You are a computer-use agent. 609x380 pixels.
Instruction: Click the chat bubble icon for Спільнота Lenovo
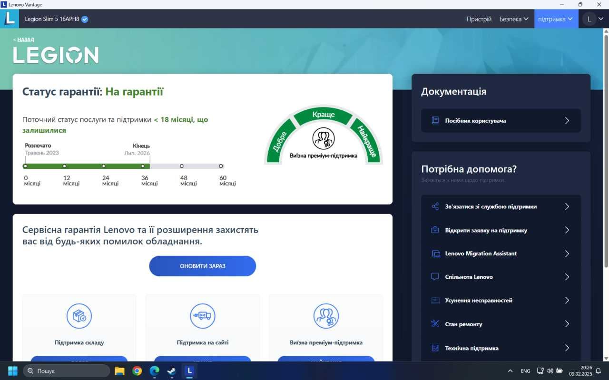(435, 277)
